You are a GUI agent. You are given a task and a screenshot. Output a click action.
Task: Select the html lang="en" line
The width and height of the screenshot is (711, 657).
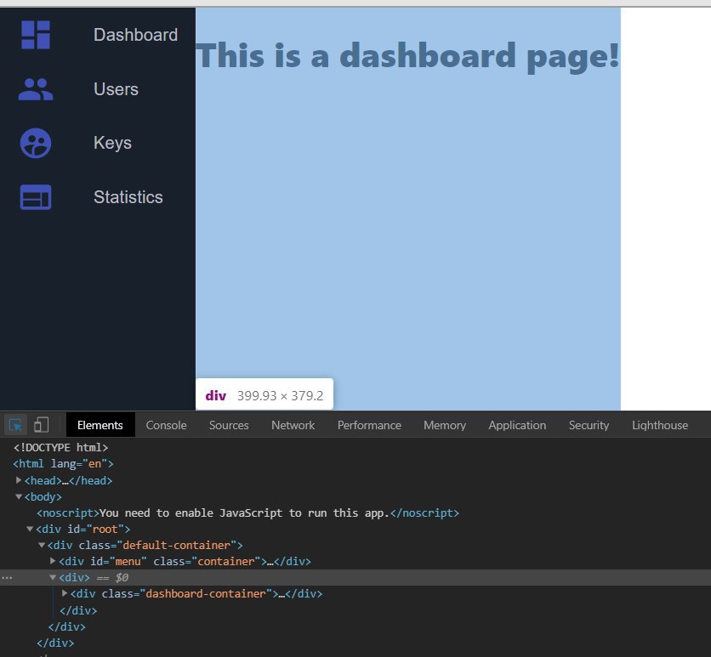click(x=64, y=464)
